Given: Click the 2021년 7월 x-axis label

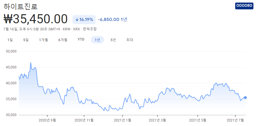Looking at the screenshot, I should tap(235, 120).
